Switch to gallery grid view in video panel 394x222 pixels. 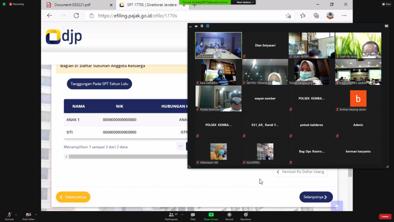[208, 26]
